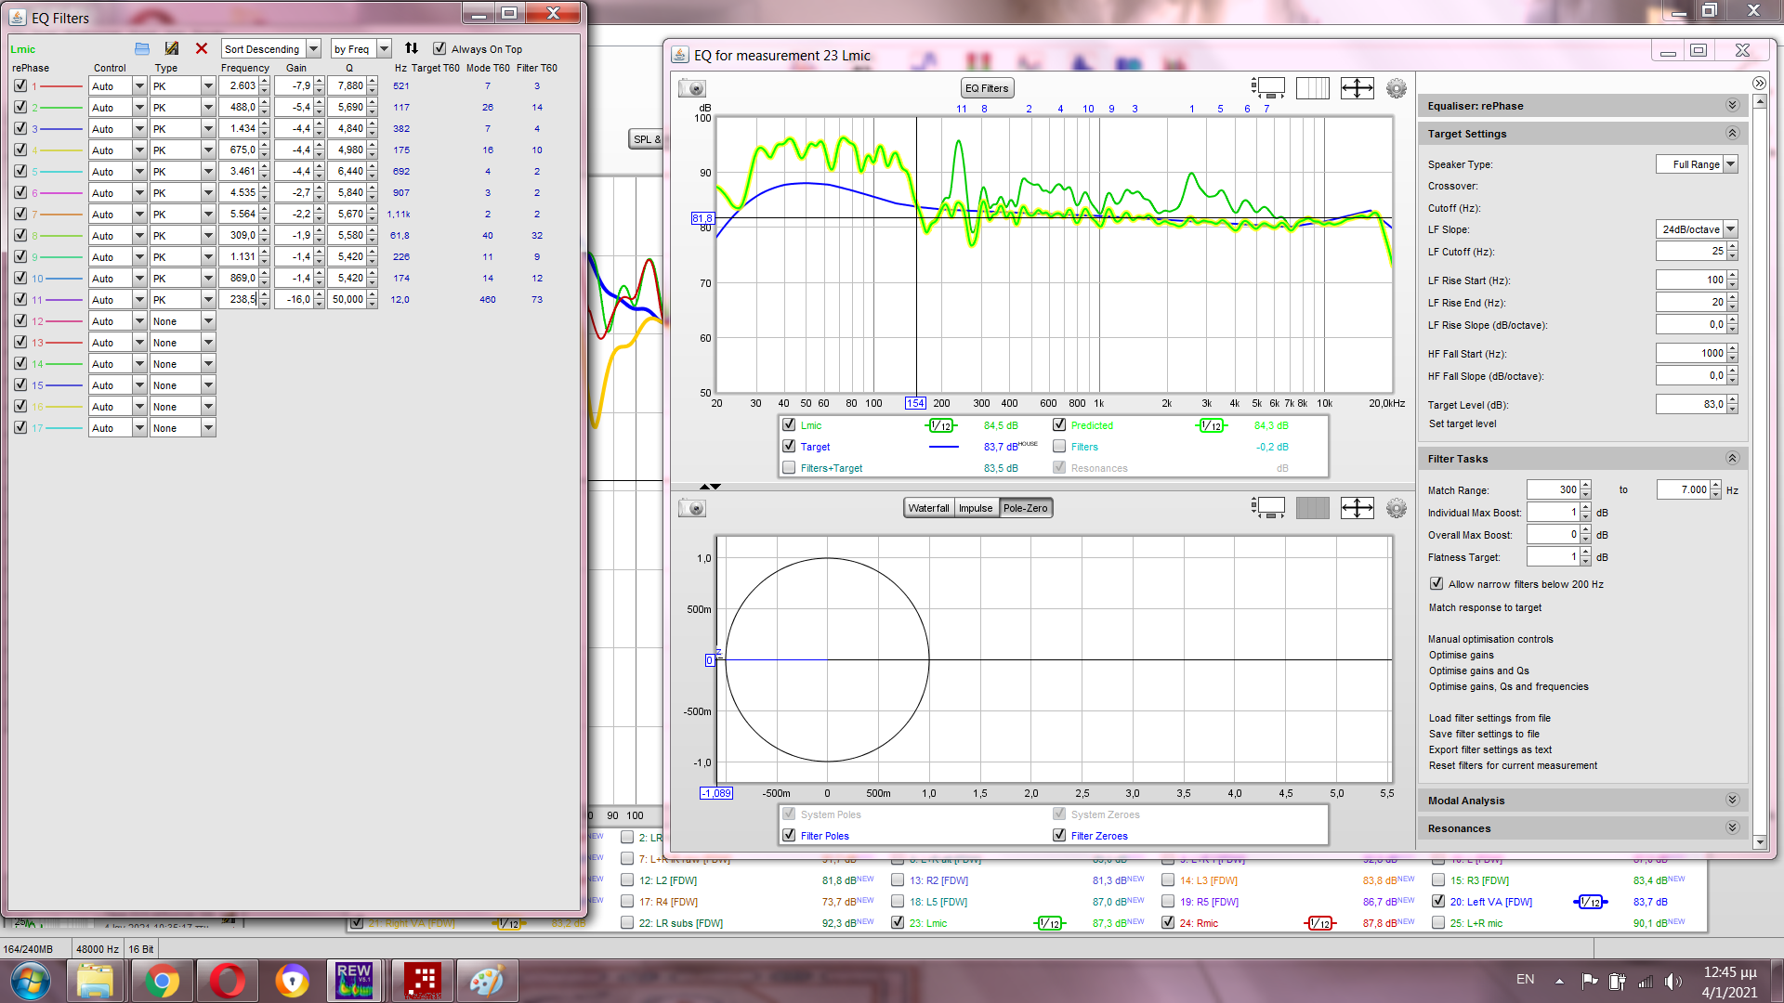Open filter 1 Type PK dropdown

[x=183, y=85]
